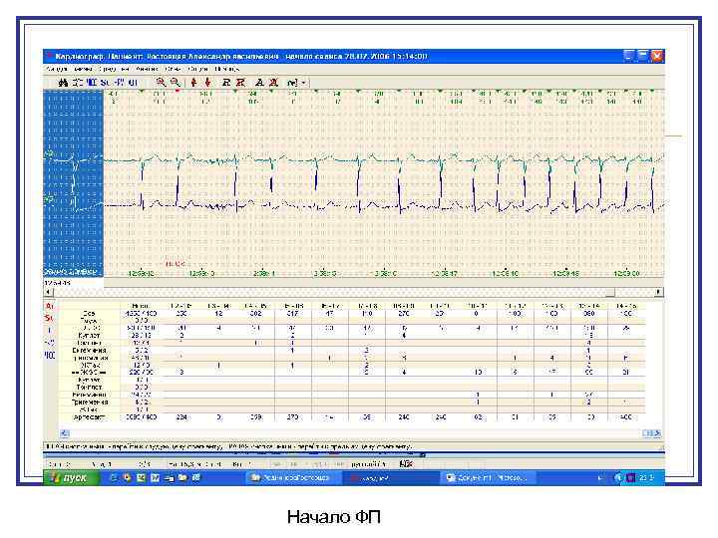The image size is (718, 538).
Task: Click the dashed-lines icon next to binoculars
Action: tap(78, 83)
